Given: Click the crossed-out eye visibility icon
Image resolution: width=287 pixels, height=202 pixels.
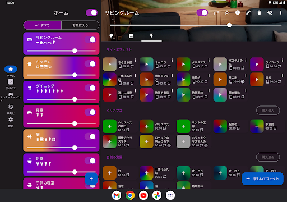Looking at the screenshot, I should [270, 13].
